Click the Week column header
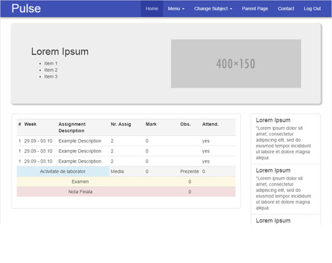Image resolution: width=332 pixels, height=263 pixels. 31,124
